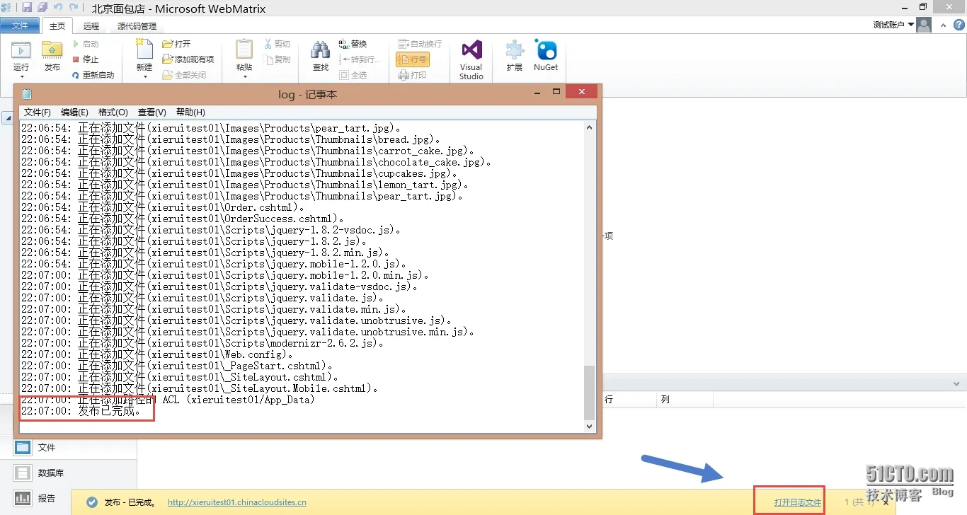The width and height of the screenshot is (967, 515).
Task: Click the modernizr-2.6.2.js log line
Action: click(202, 343)
